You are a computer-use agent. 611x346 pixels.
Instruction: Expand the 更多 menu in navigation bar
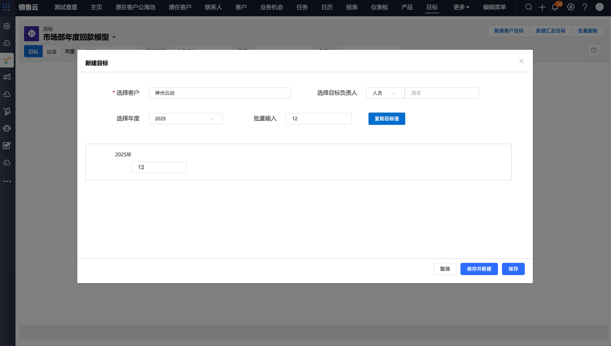[461, 7]
